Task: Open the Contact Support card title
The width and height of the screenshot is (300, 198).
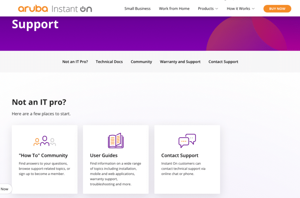Action: (180, 155)
